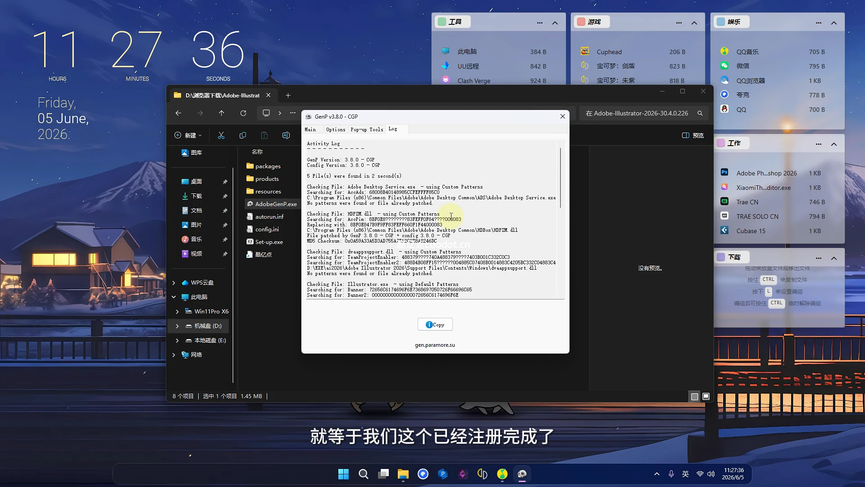The height and width of the screenshot is (487, 865).
Task: Open File Explorer from the taskbar
Action: pyautogui.click(x=403, y=474)
